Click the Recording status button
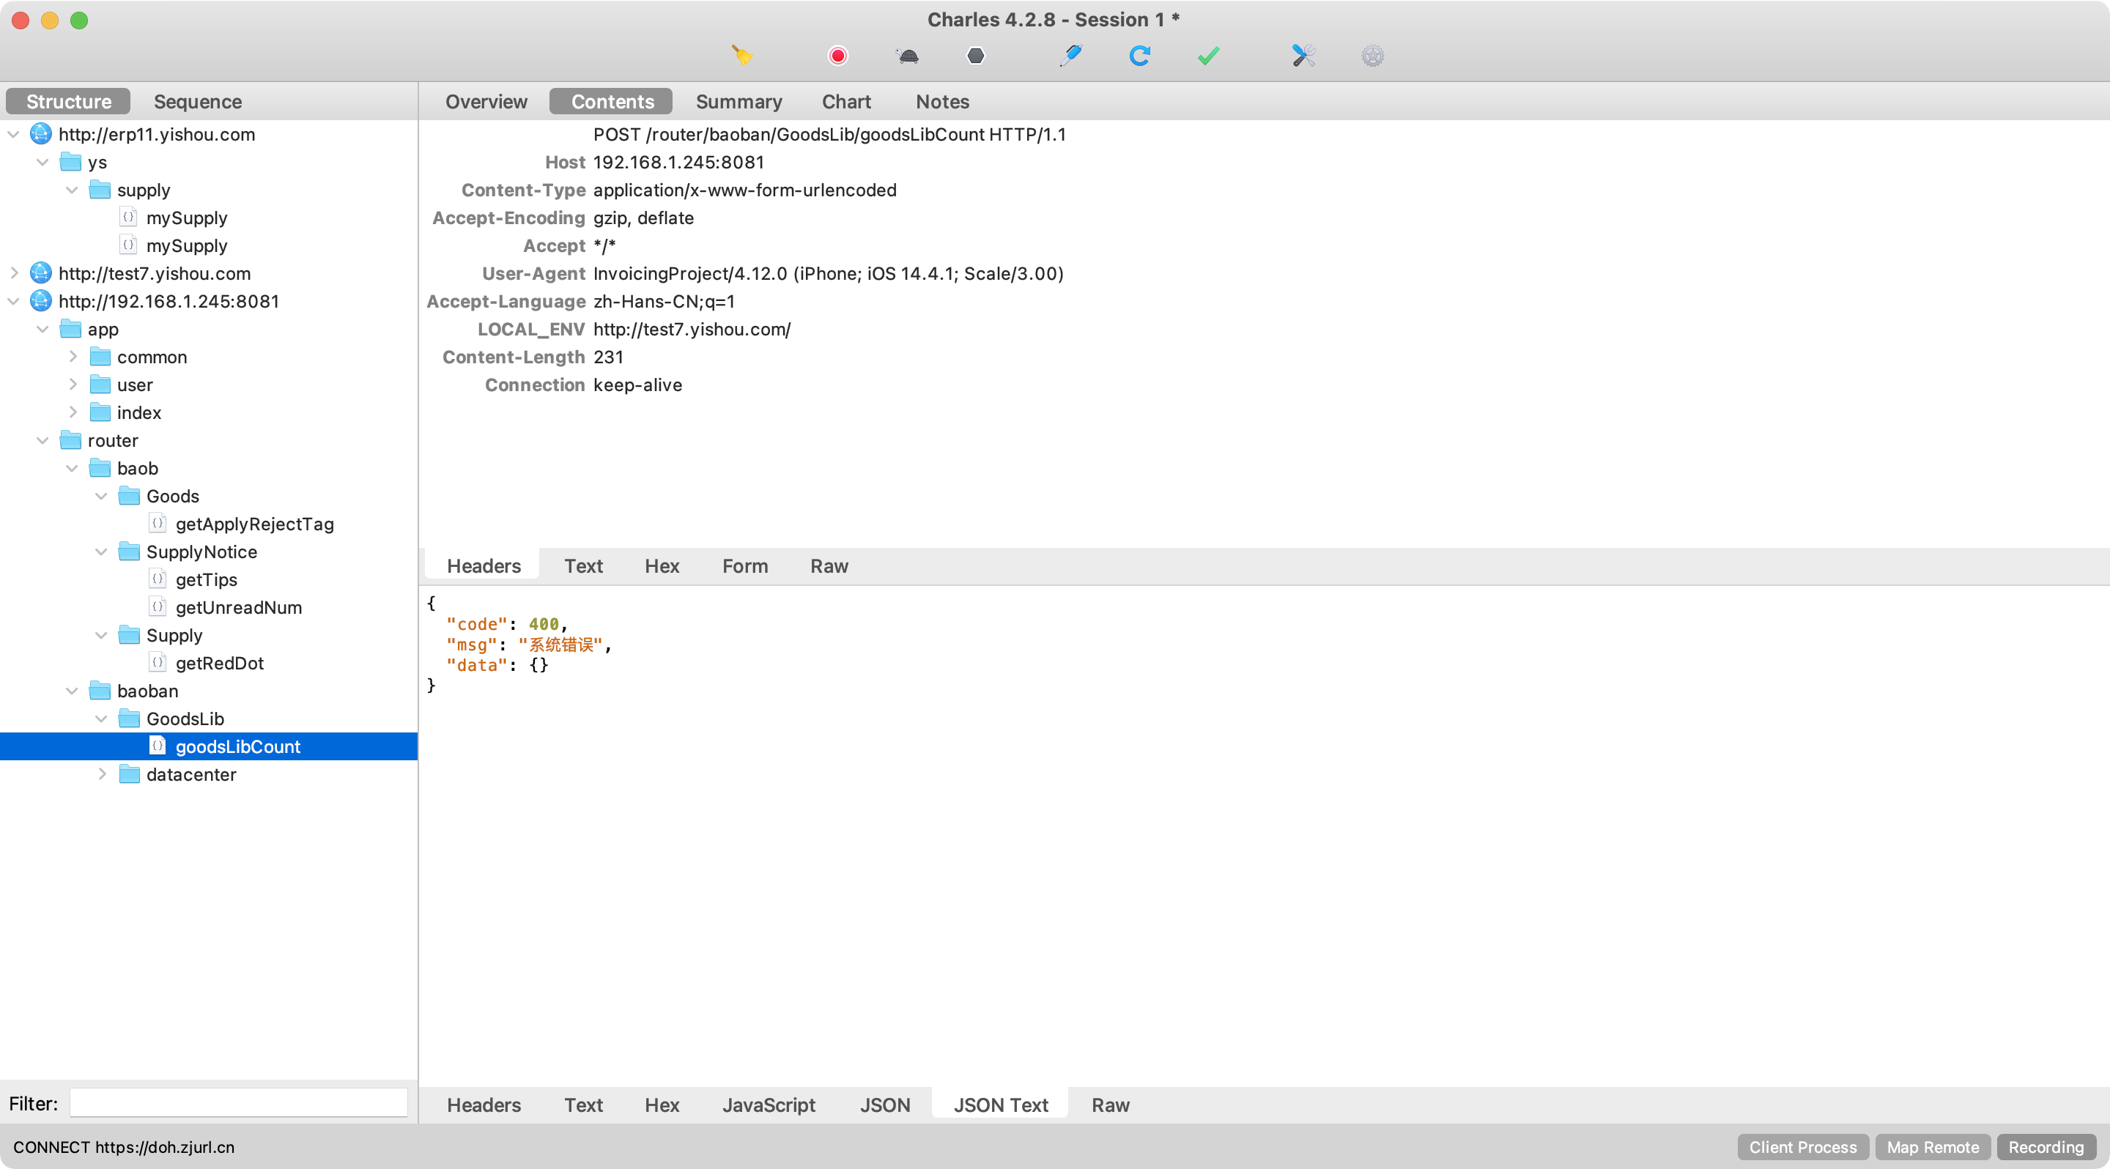This screenshot has width=2110, height=1169. point(2046,1147)
